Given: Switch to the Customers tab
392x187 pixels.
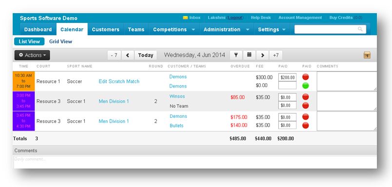Looking at the screenshot, I should (x=105, y=29).
